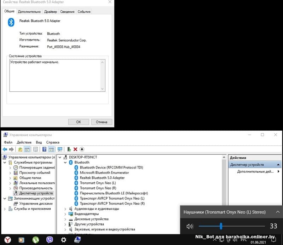This screenshot has width=283, height=245.
Task: Click the down-arrow Disable device icon
Action: click(x=82, y=149)
